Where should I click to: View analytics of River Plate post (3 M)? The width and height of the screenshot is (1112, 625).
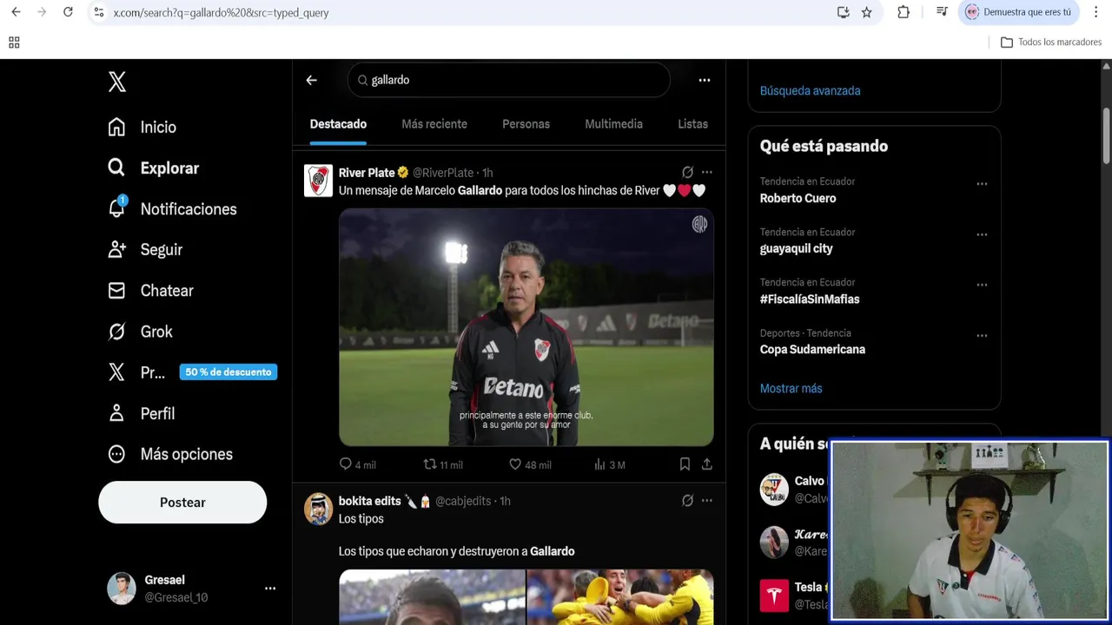610,464
